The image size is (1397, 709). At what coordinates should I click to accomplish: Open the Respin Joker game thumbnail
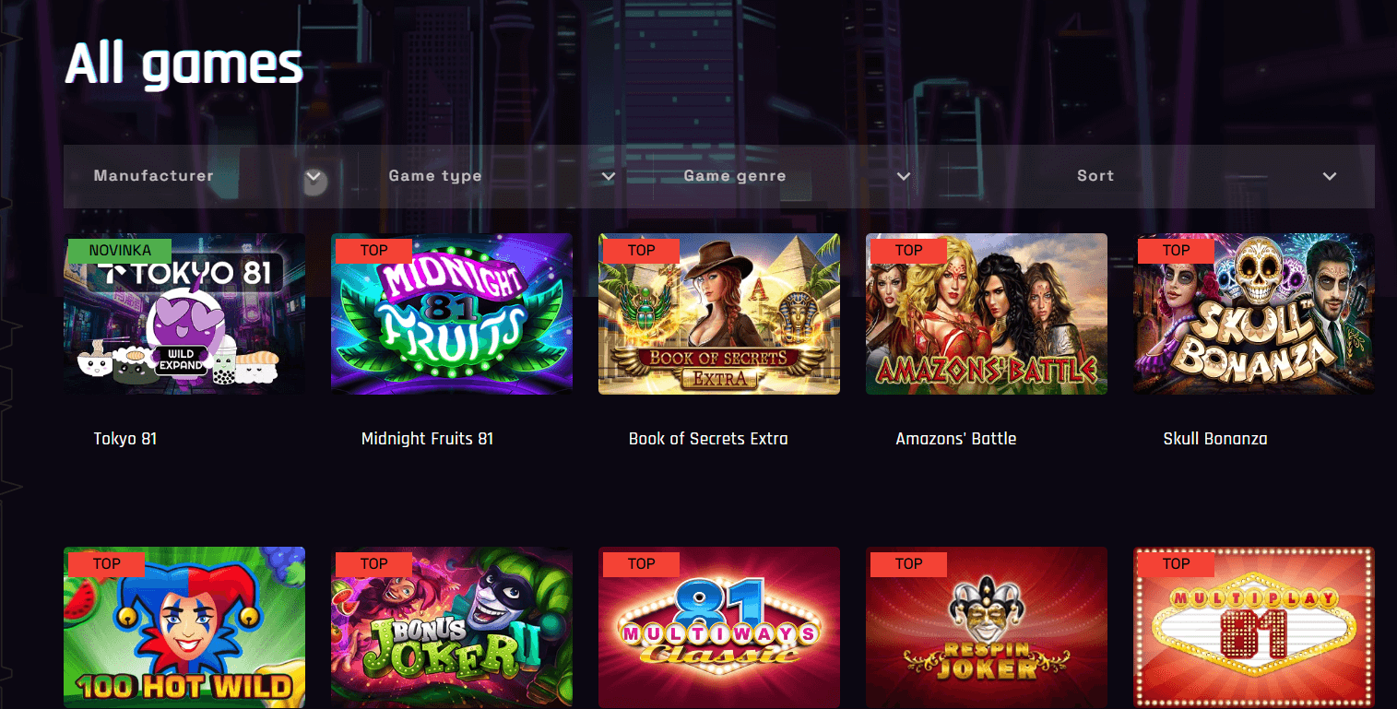click(x=987, y=628)
